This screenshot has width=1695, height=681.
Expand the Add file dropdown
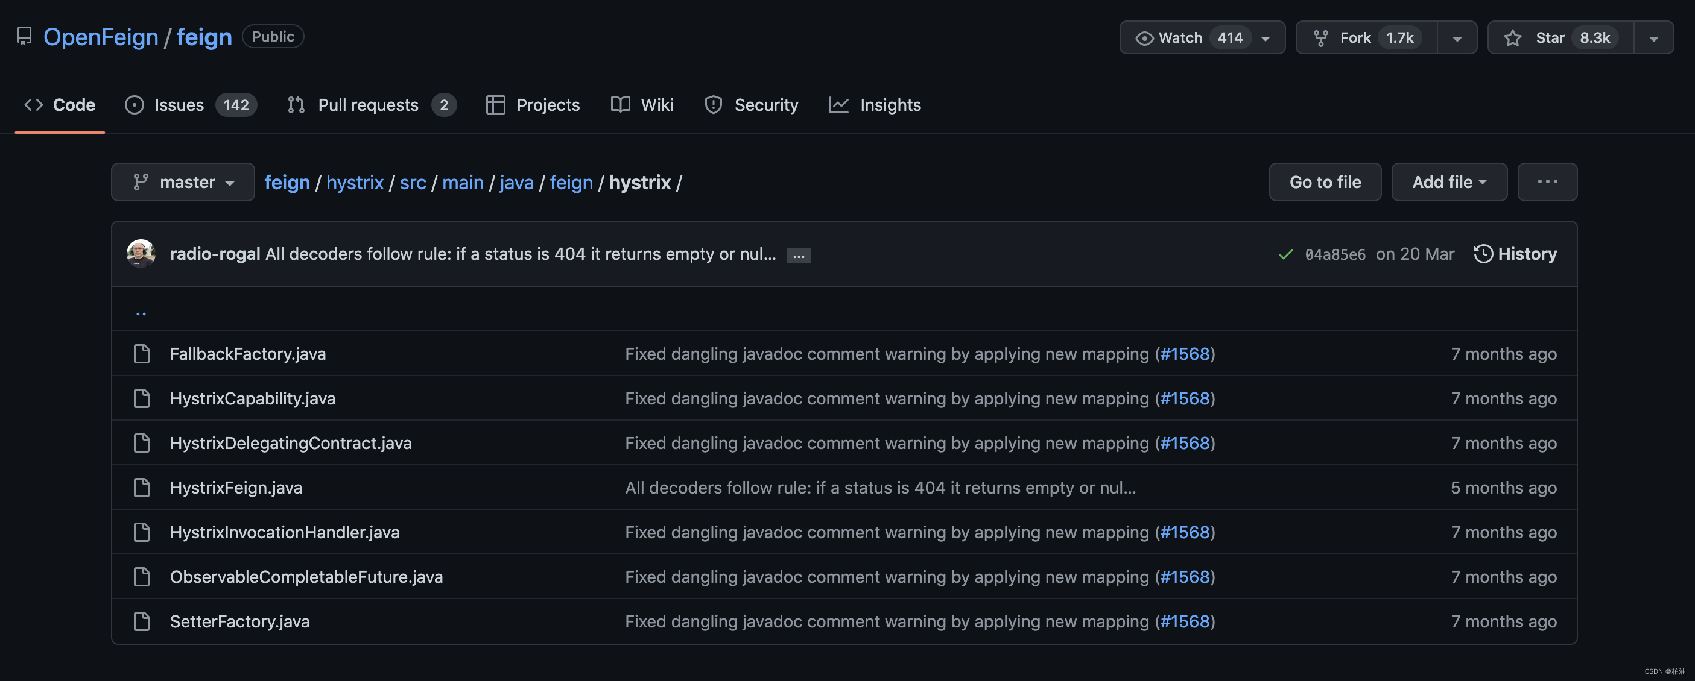coord(1448,182)
